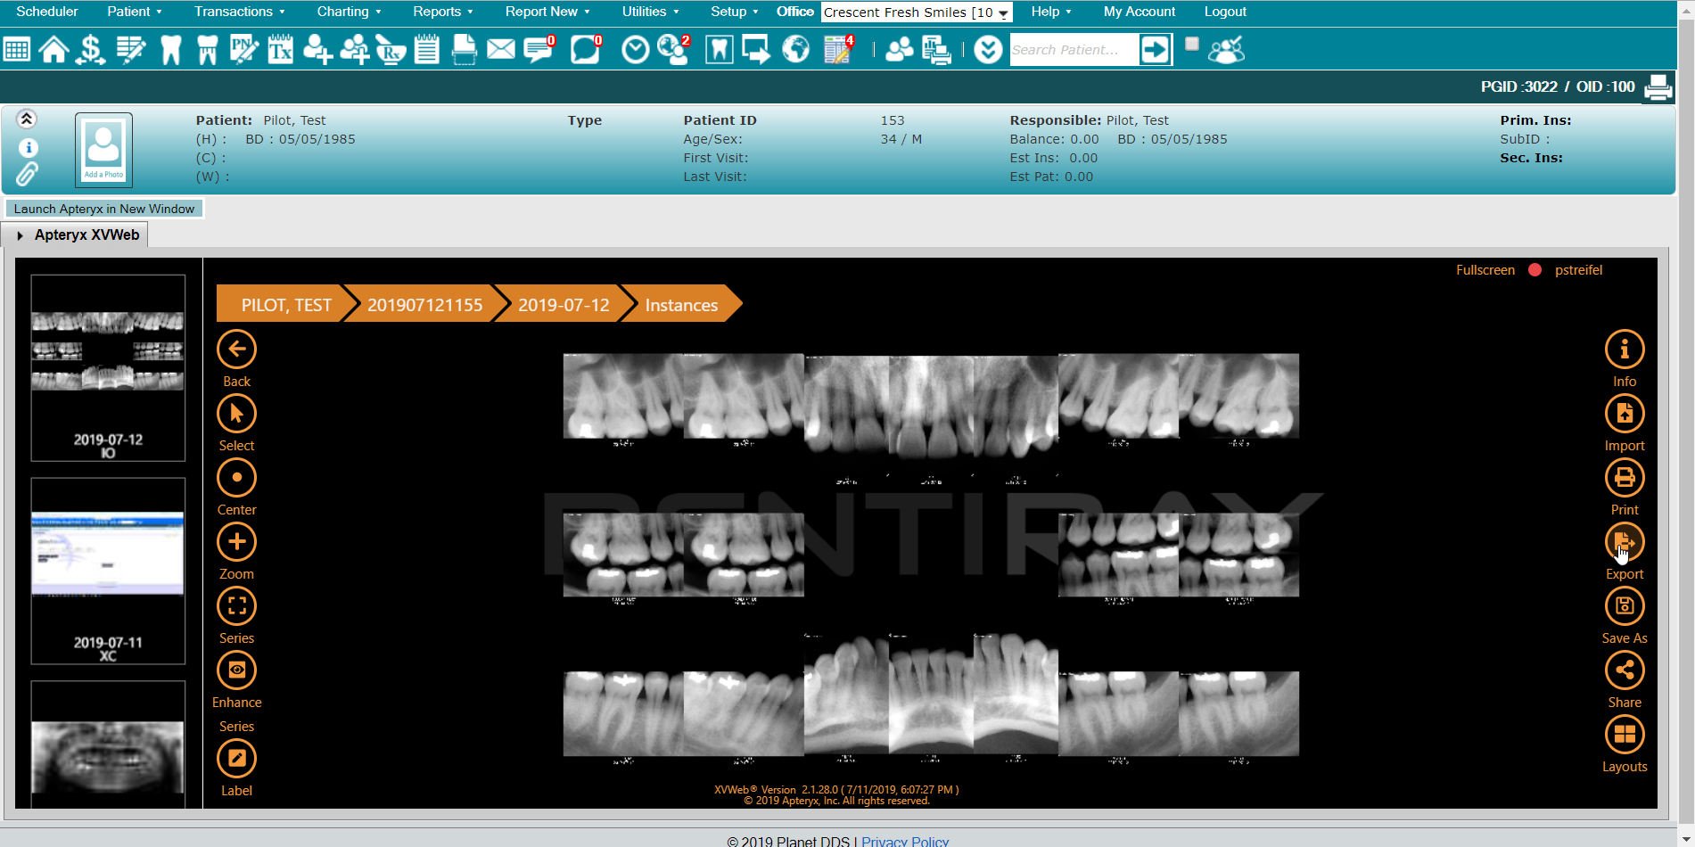Open the Utilities menu
The height and width of the screenshot is (847, 1695).
650,12
